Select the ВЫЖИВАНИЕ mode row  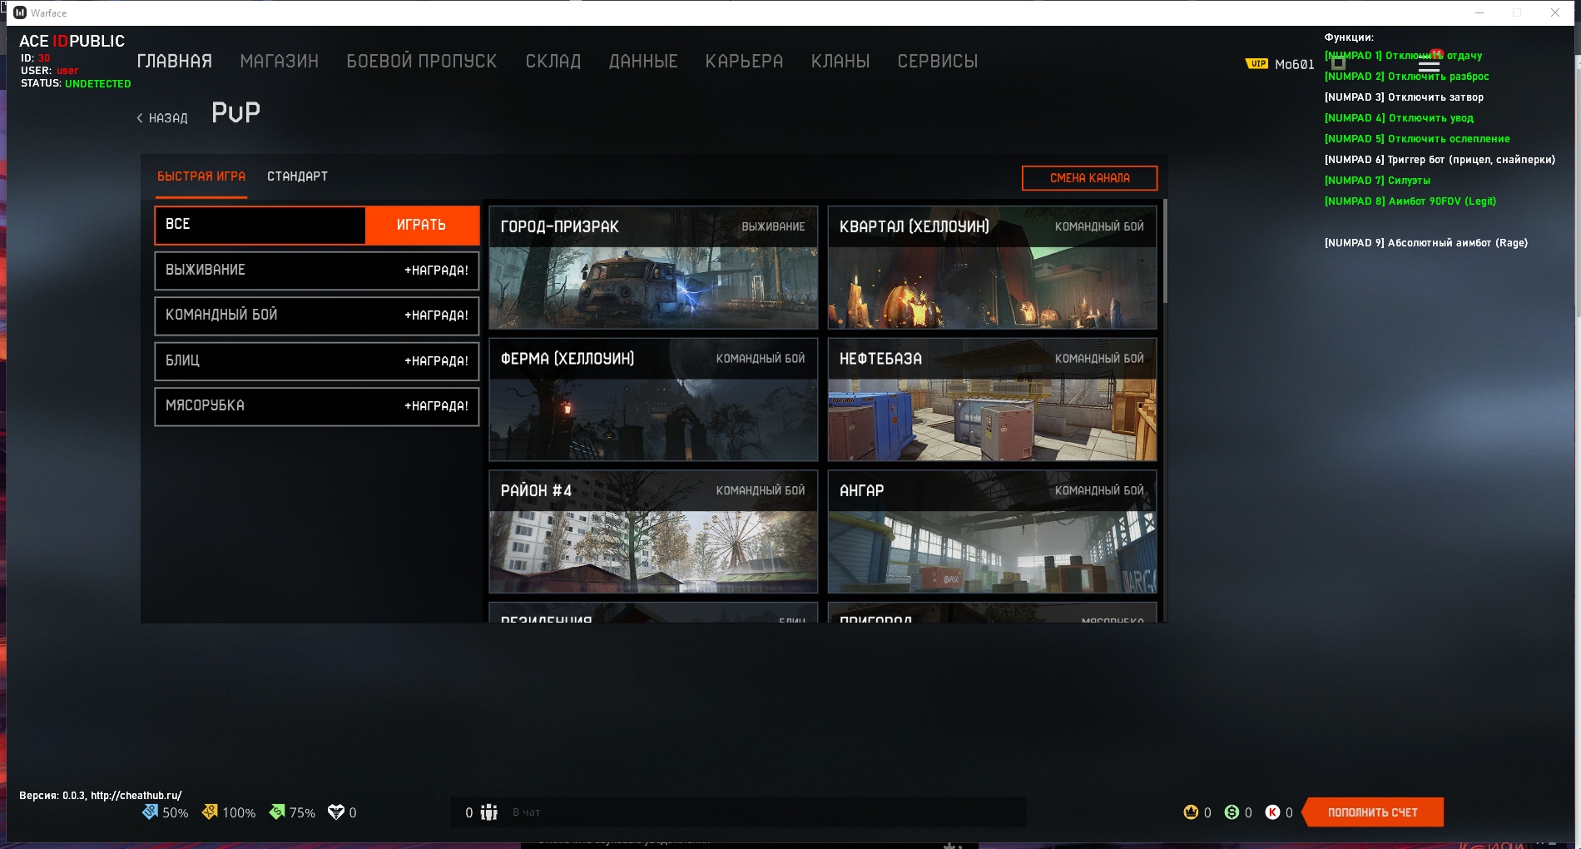(316, 271)
